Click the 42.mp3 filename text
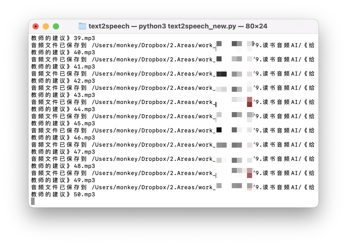 coord(84,81)
